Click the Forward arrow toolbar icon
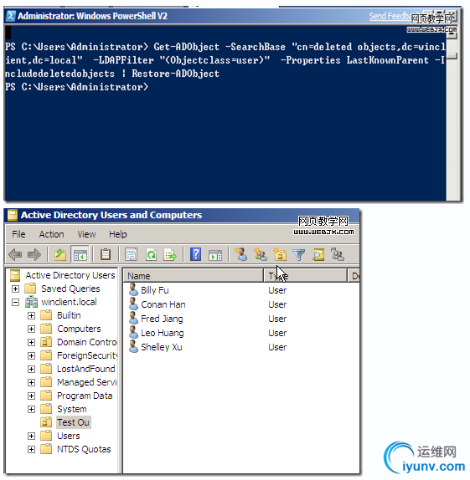Screen dimensions: 470x480 [x=34, y=254]
